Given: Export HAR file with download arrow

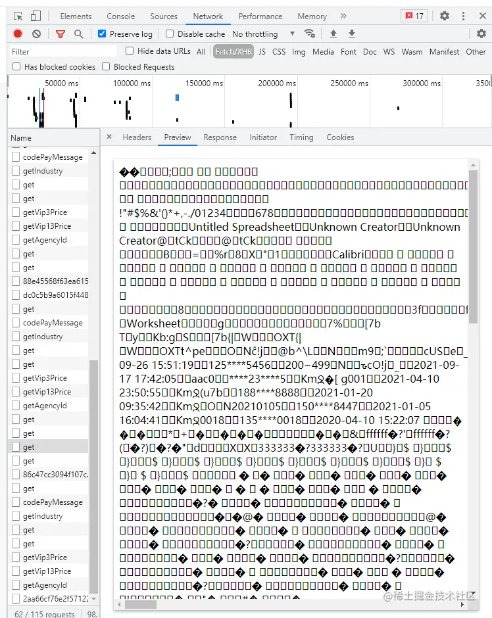Looking at the screenshot, I should click(x=352, y=34).
